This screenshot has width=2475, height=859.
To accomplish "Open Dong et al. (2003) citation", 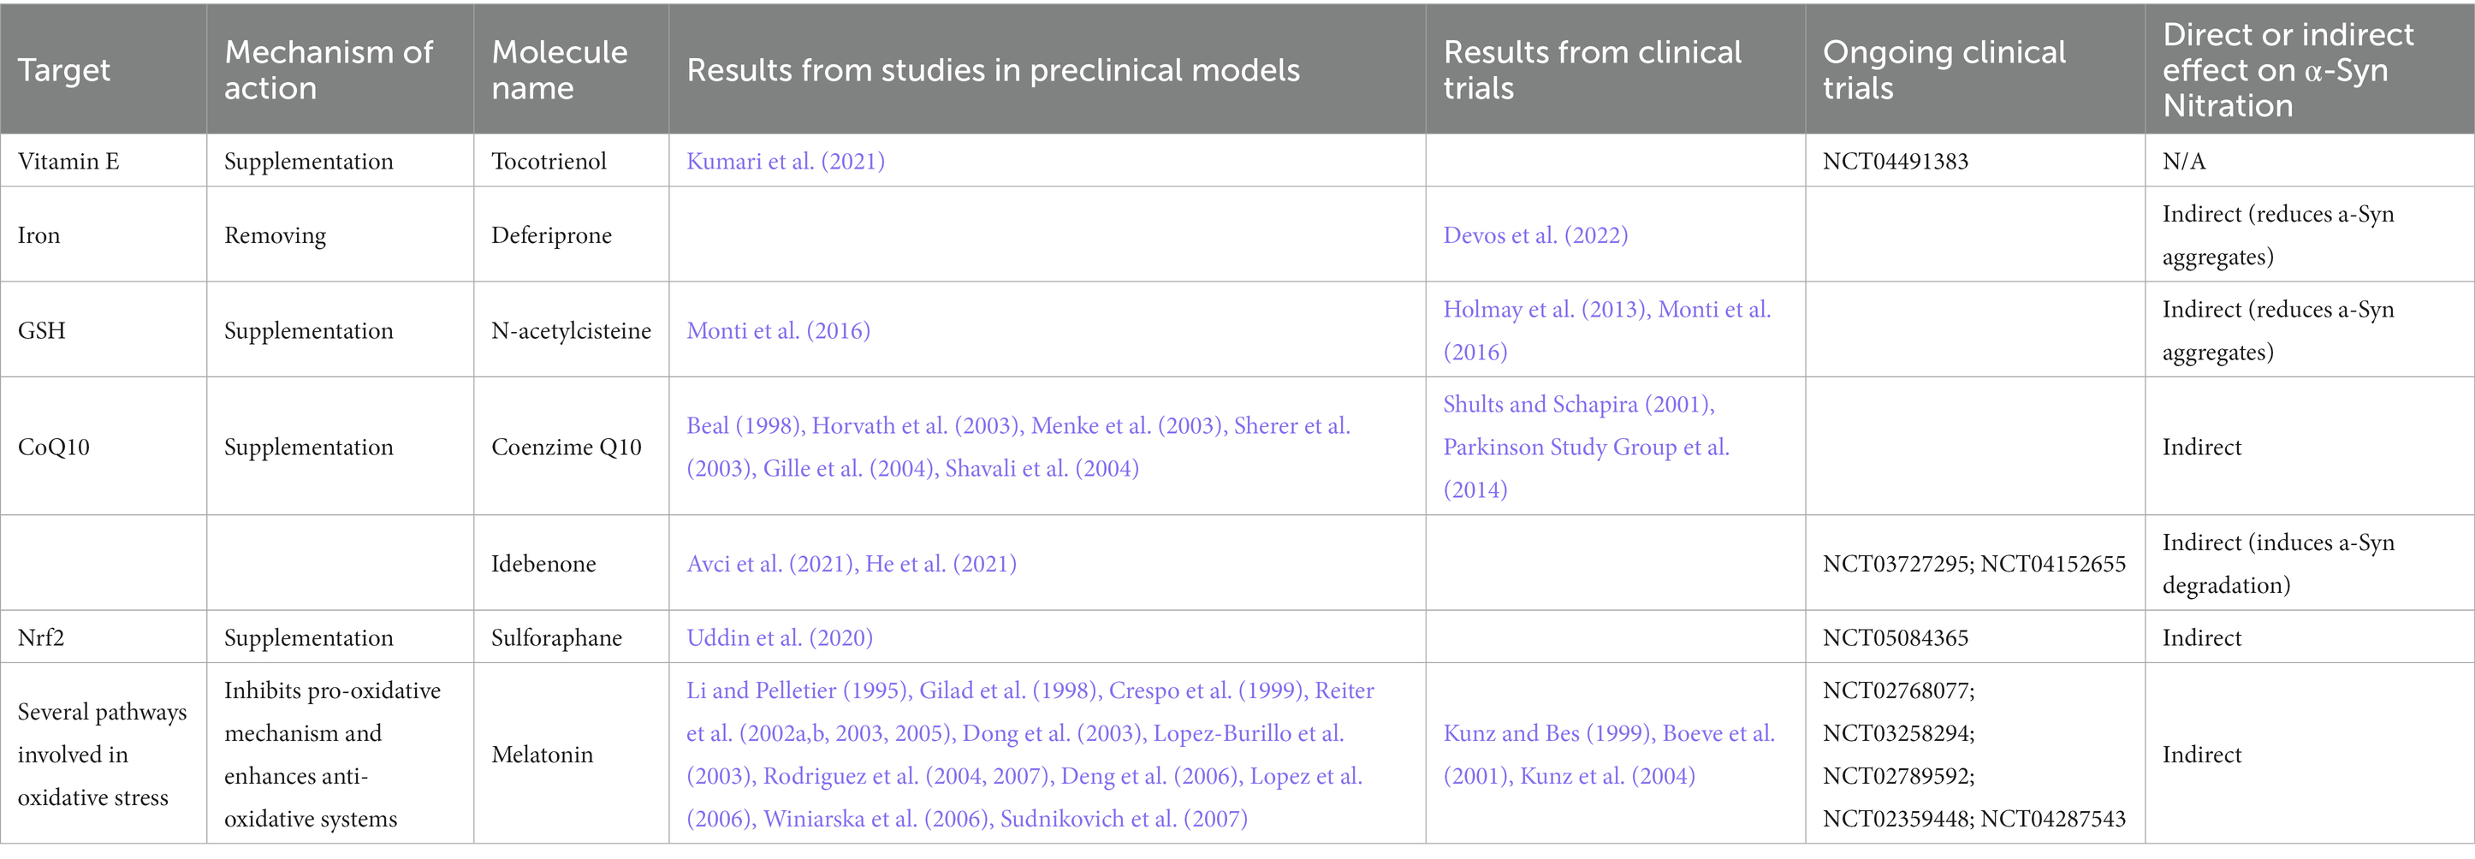I will coord(1050,734).
